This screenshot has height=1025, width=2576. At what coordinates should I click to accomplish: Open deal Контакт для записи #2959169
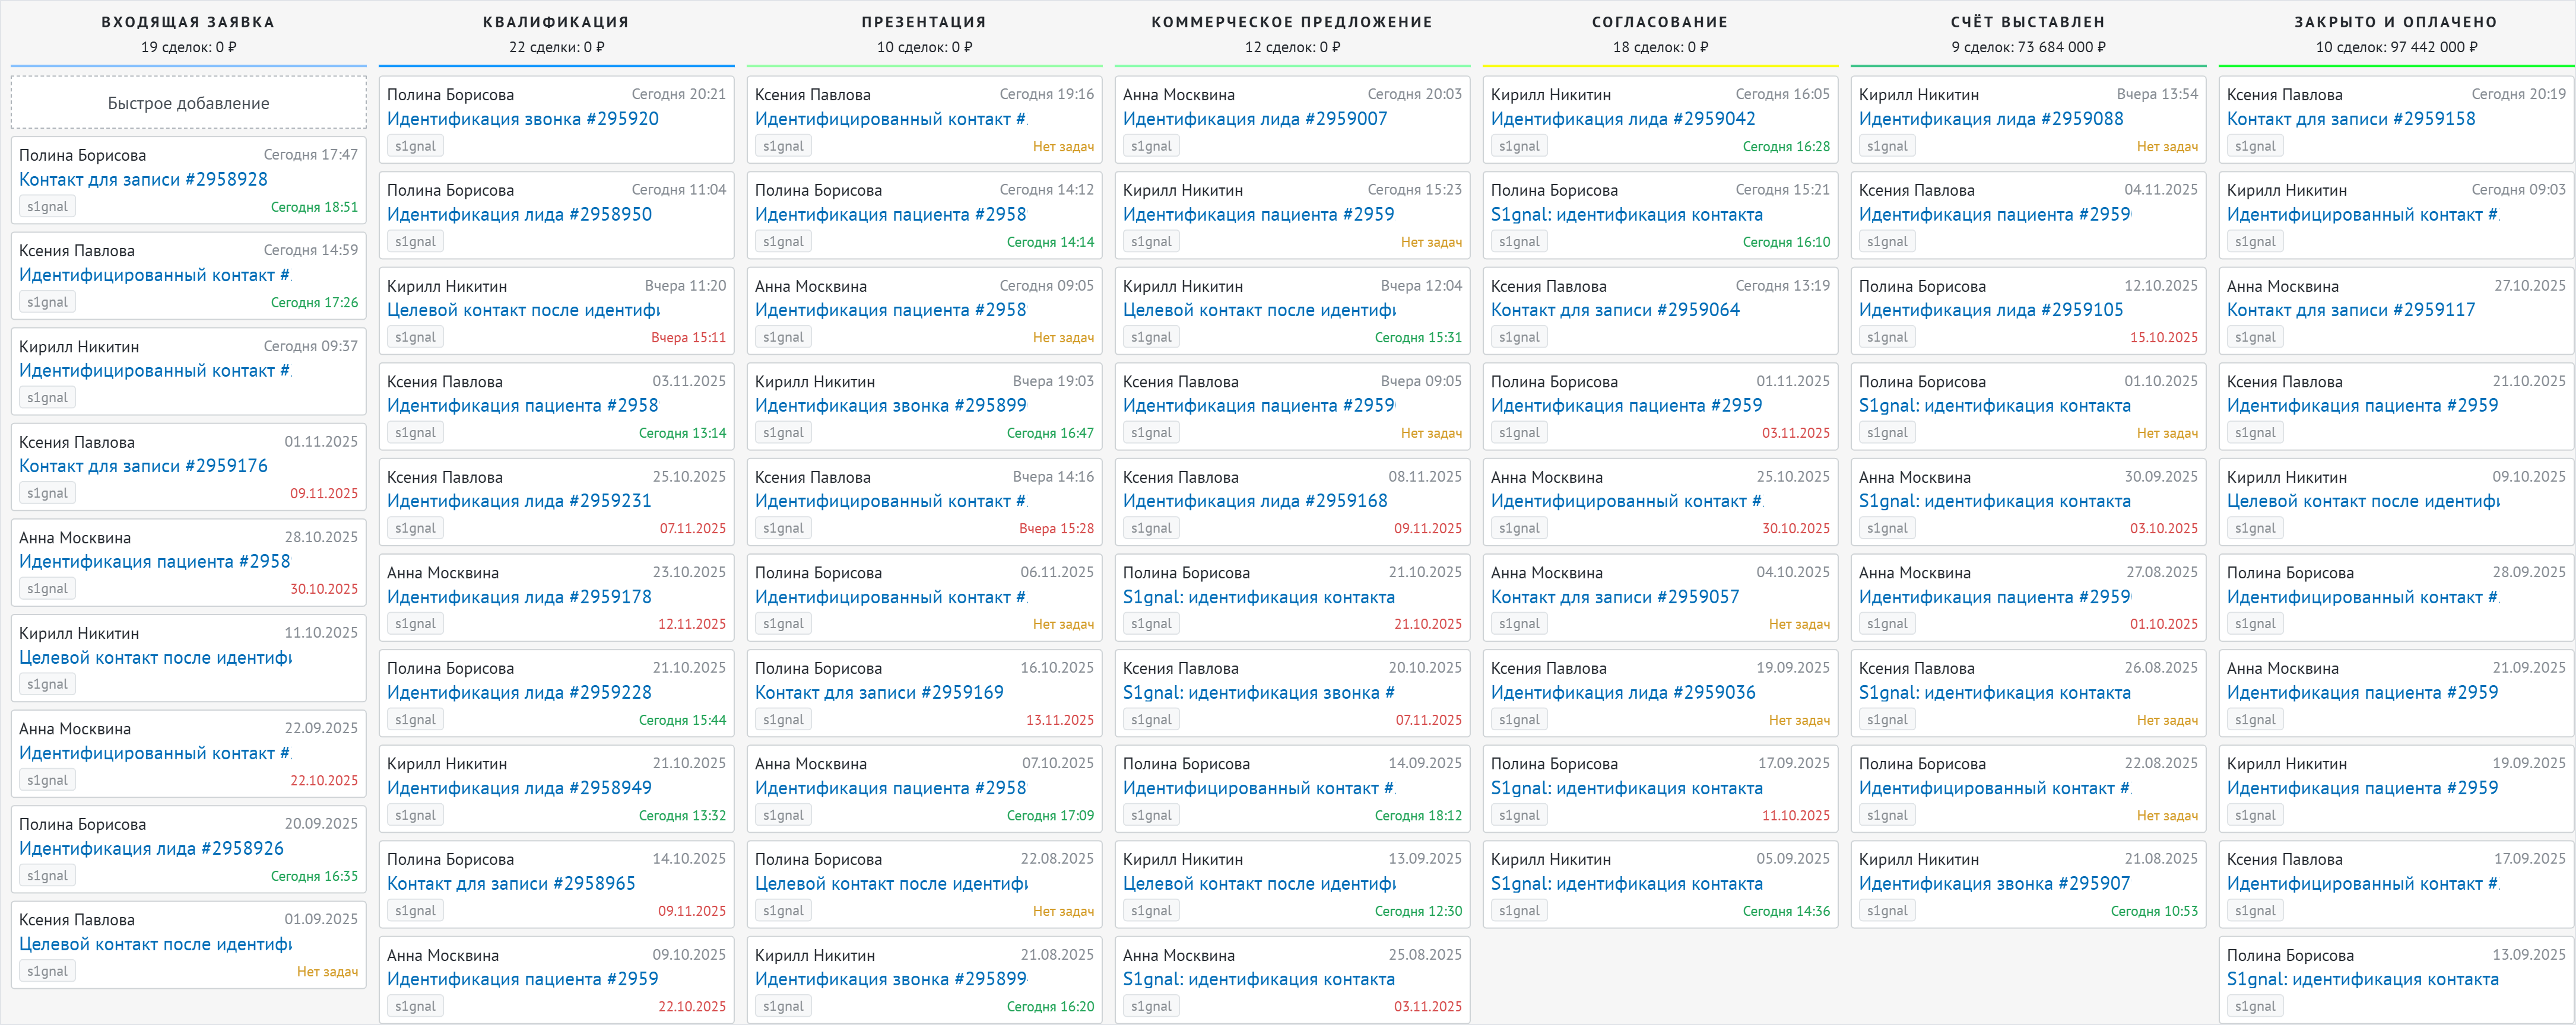[x=878, y=692]
